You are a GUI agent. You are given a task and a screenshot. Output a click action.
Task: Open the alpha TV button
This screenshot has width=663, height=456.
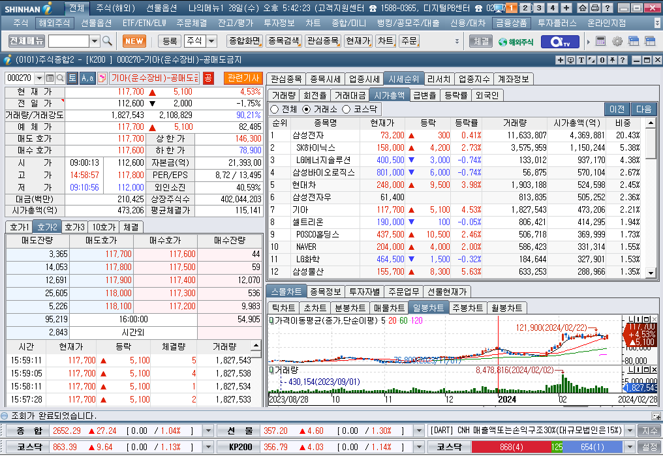(561, 41)
